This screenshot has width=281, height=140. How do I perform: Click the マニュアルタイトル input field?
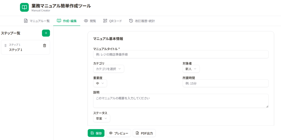[181, 54]
